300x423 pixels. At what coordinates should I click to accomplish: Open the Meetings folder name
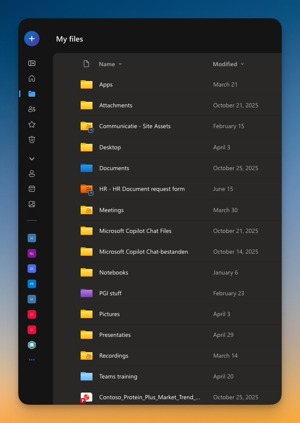click(x=112, y=210)
